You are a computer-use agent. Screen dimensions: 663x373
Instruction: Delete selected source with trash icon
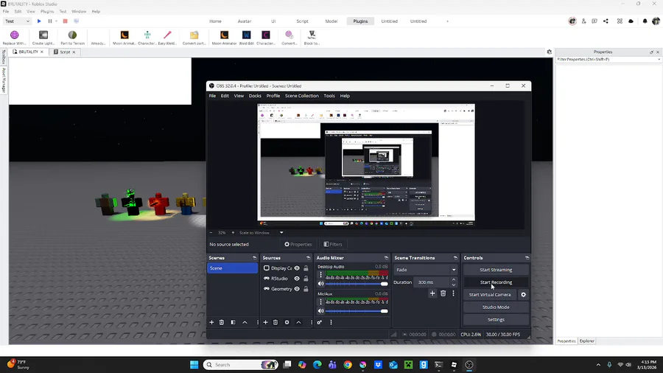click(276, 322)
